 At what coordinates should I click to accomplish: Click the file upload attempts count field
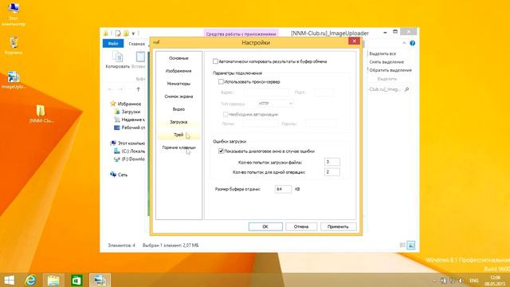(x=332, y=162)
